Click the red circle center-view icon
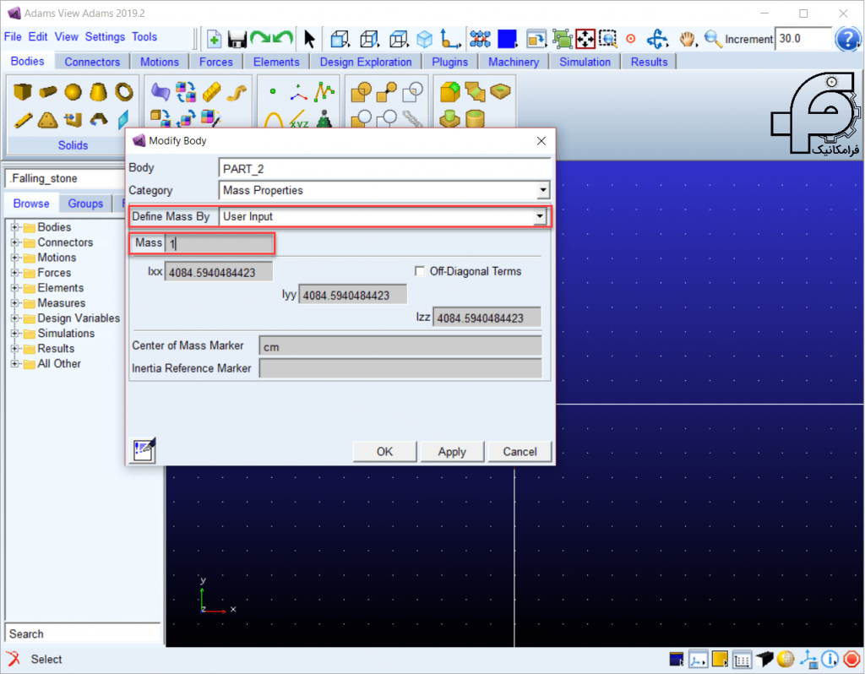This screenshot has height=674, width=865. (630, 39)
